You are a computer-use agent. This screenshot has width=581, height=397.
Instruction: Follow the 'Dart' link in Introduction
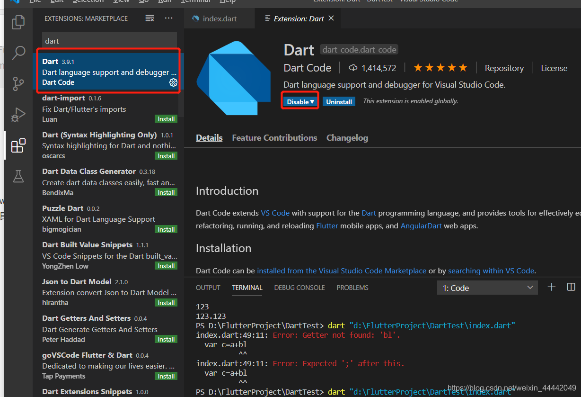coord(369,213)
